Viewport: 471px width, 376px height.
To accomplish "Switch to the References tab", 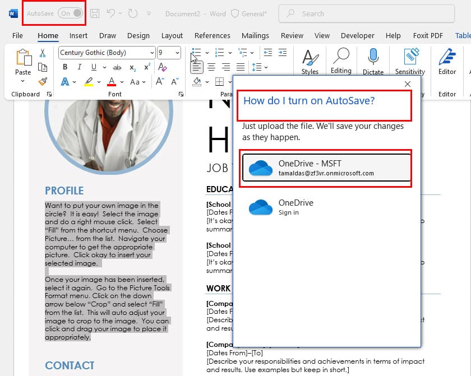I will [x=212, y=36].
